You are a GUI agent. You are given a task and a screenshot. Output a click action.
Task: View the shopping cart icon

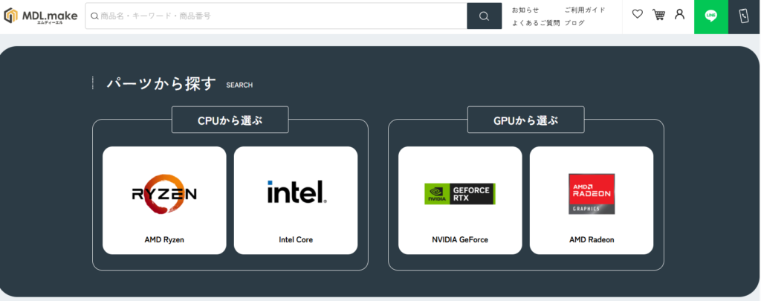658,15
